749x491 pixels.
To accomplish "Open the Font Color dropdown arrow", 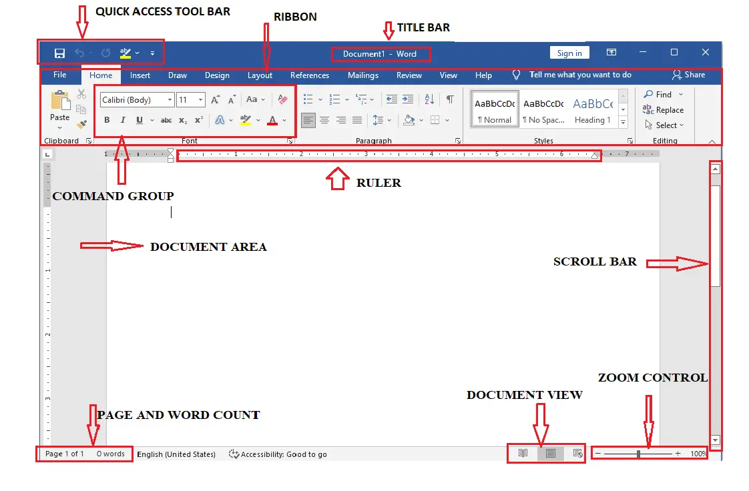I will (284, 120).
